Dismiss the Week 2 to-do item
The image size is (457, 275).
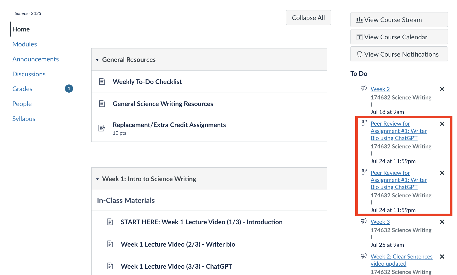[442, 89]
